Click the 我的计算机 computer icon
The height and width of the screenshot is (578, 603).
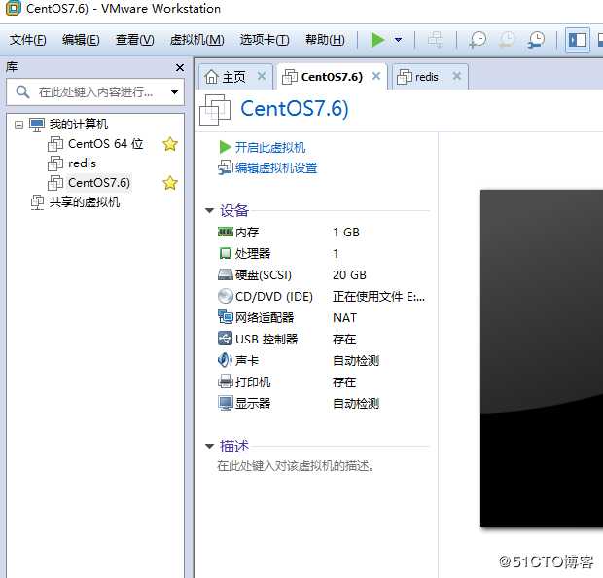37,125
